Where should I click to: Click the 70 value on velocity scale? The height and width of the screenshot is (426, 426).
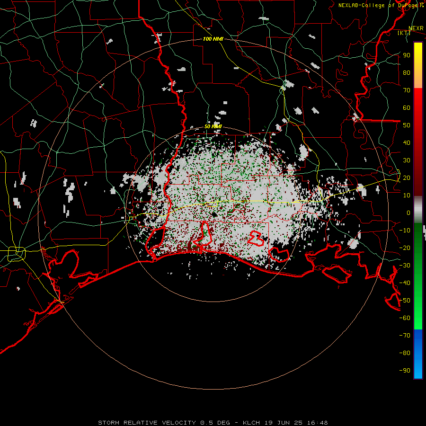point(407,90)
